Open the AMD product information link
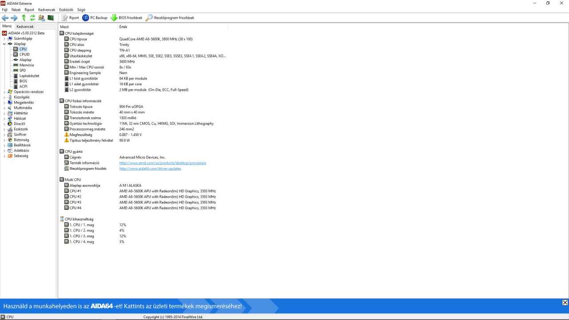569x320 pixels. coord(163,163)
